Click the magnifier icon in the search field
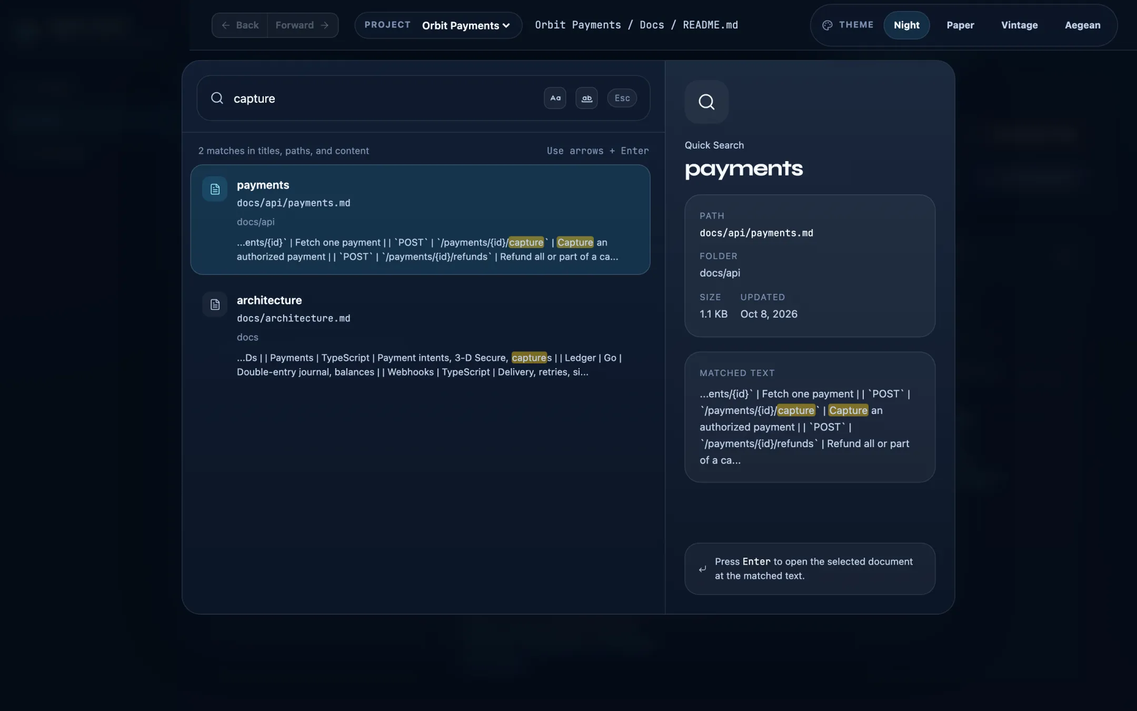This screenshot has height=711, width=1137. (217, 98)
